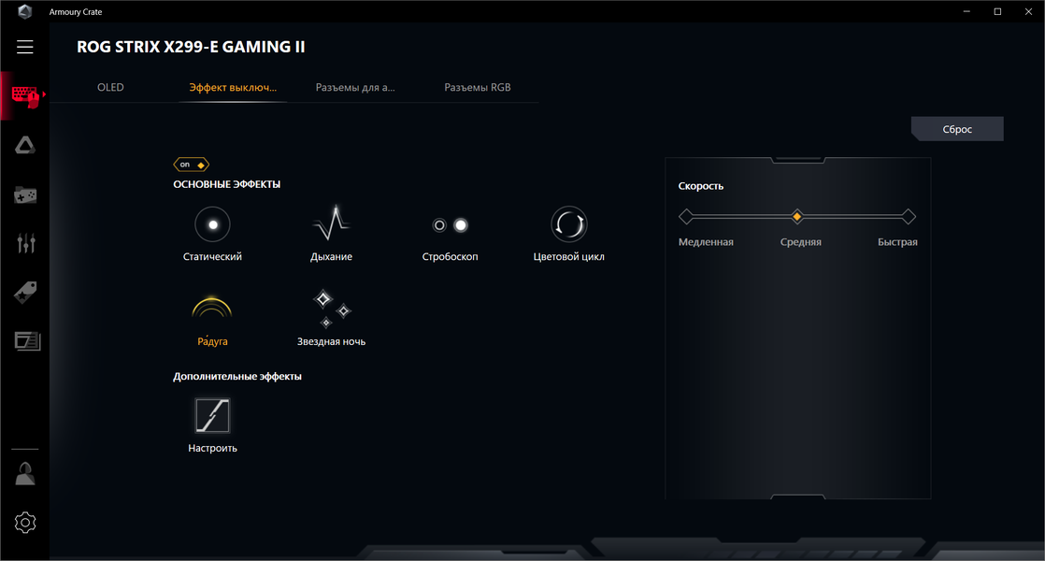Set speed slider to Медленная point
The width and height of the screenshot is (1045, 561).
tap(686, 217)
